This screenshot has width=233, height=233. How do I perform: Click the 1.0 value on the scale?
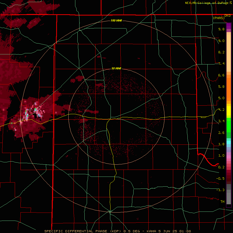221,156
